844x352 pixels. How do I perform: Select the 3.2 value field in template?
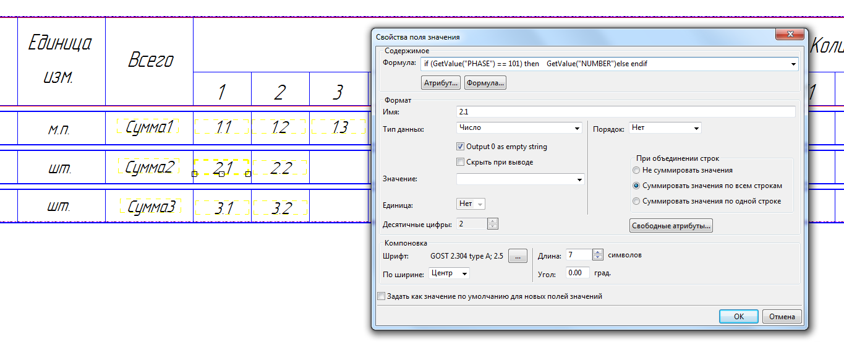coord(279,207)
